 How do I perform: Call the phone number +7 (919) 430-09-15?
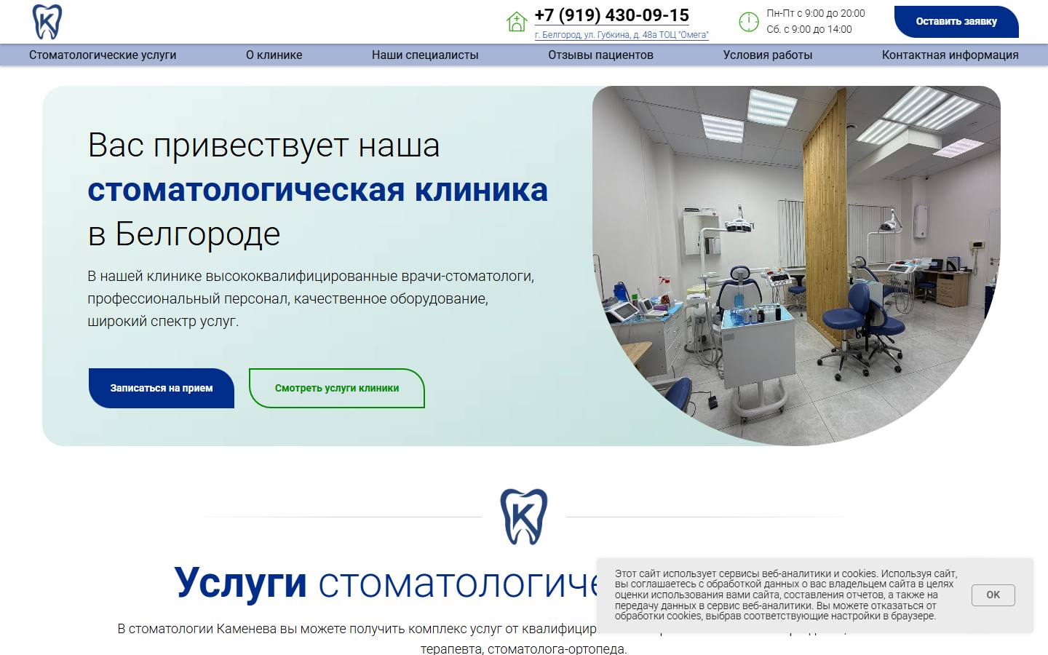coord(612,15)
